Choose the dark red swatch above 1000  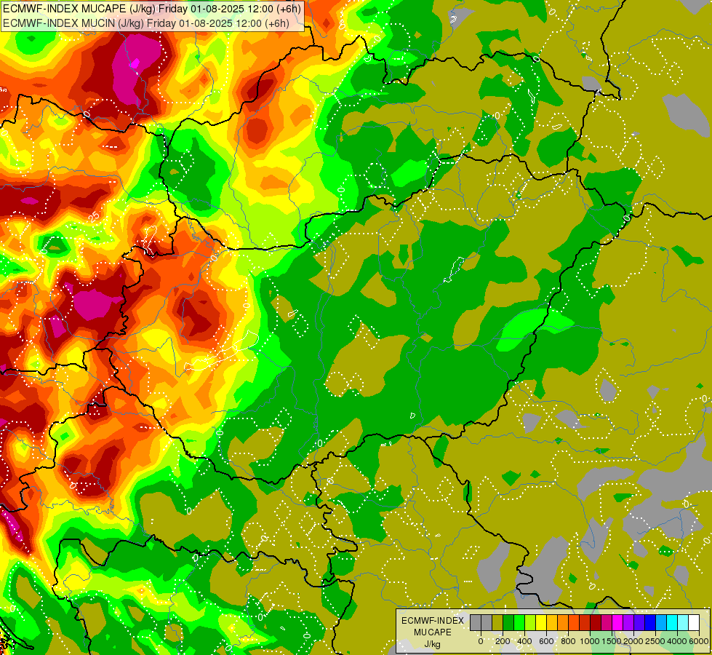pos(596,623)
